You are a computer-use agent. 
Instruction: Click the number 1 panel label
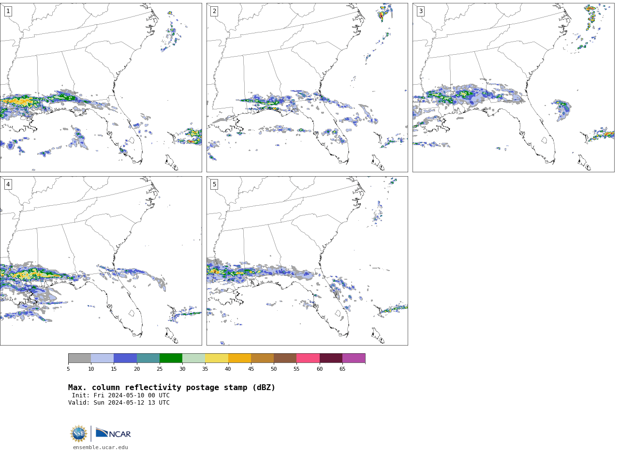[8, 11]
